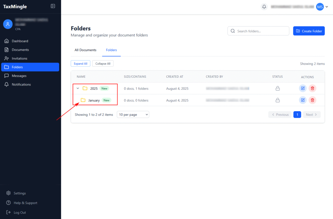The width and height of the screenshot is (333, 219).
Task: Click the Search folders input field
Action: click(261, 31)
